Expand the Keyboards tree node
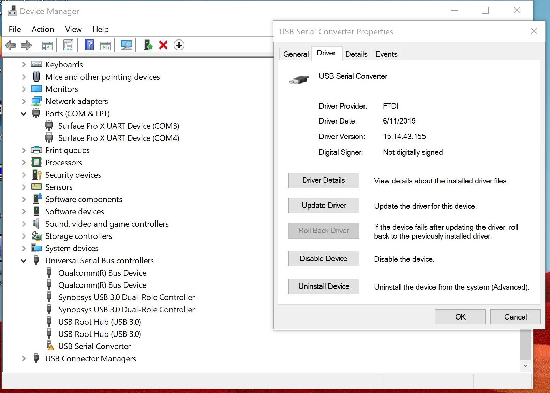Image resolution: width=550 pixels, height=393 pixels. point(24,64)
